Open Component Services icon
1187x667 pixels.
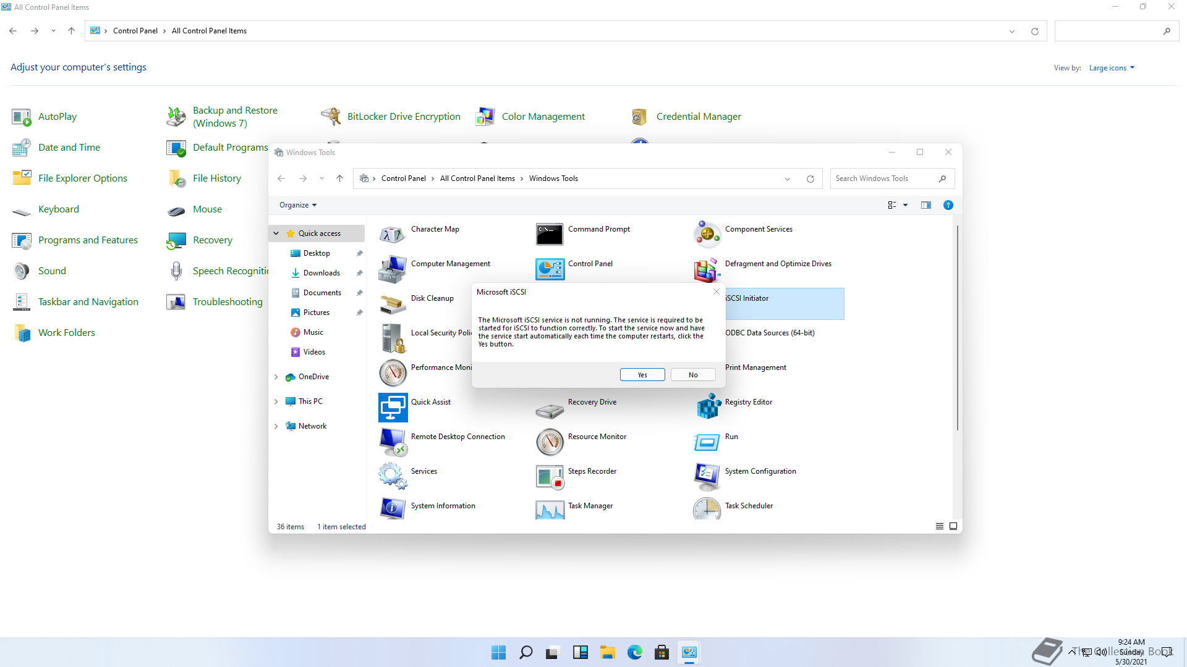707,235
